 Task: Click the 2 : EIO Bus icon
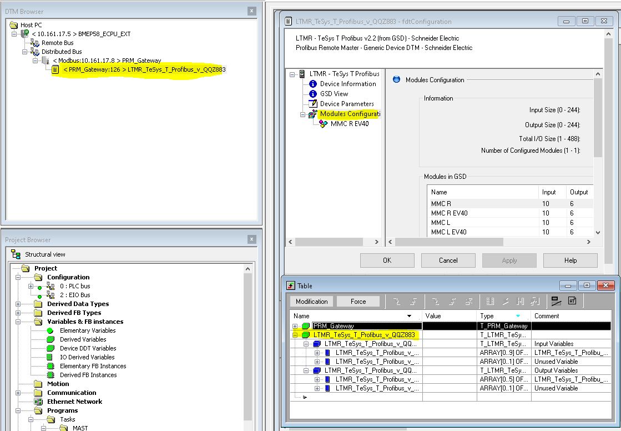coord(51,295)
